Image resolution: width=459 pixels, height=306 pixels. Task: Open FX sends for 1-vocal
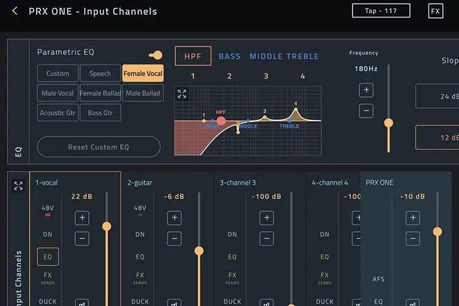click(x=47, y=278)
